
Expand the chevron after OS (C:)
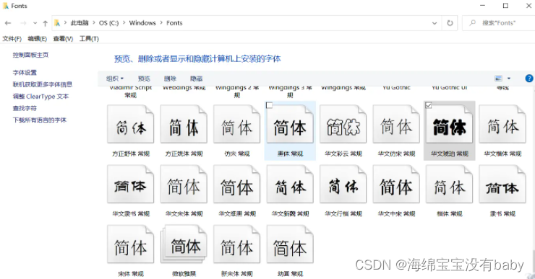click(x=124, y=23)
